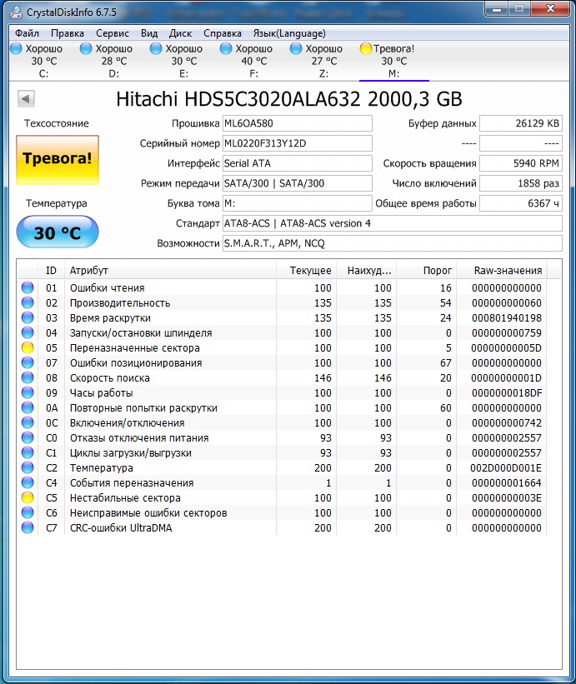Click the Число включений value 1858 раз

coord(521,183)
